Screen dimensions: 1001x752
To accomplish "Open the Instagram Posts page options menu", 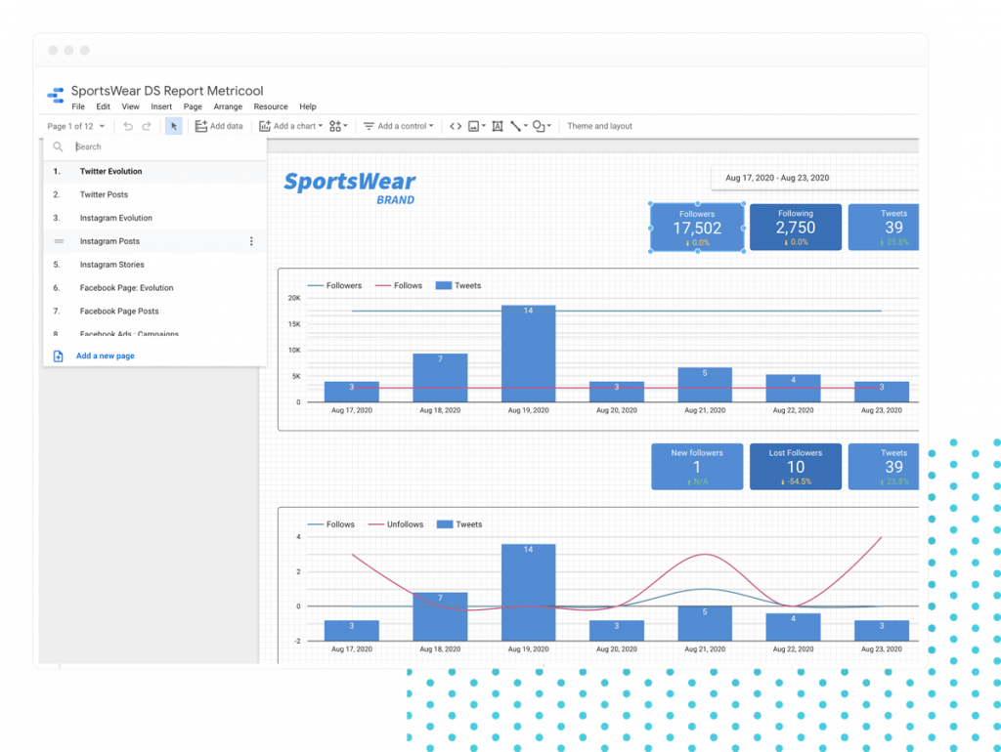I will [251, 241].
